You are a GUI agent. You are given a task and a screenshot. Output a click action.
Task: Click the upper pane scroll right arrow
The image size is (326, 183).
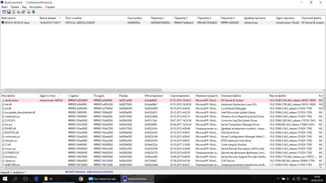pyautogui.click(x=324, y=90)
